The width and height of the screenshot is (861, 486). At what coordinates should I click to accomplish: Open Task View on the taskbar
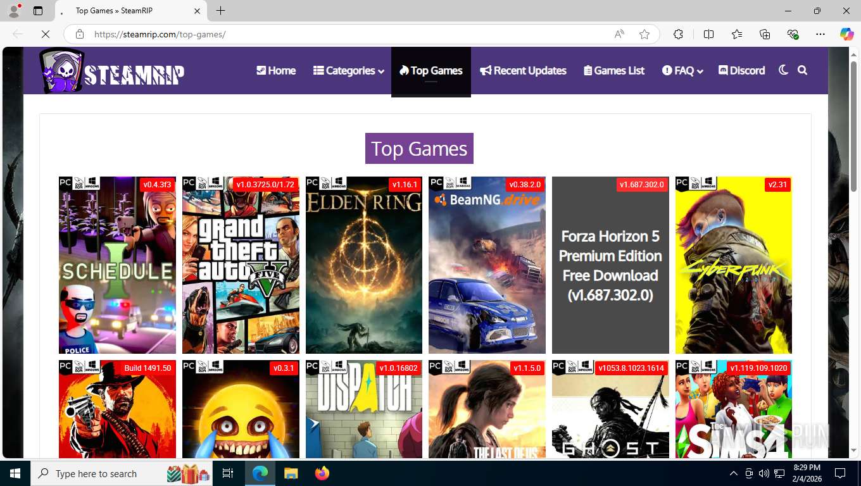pos(228,473)
